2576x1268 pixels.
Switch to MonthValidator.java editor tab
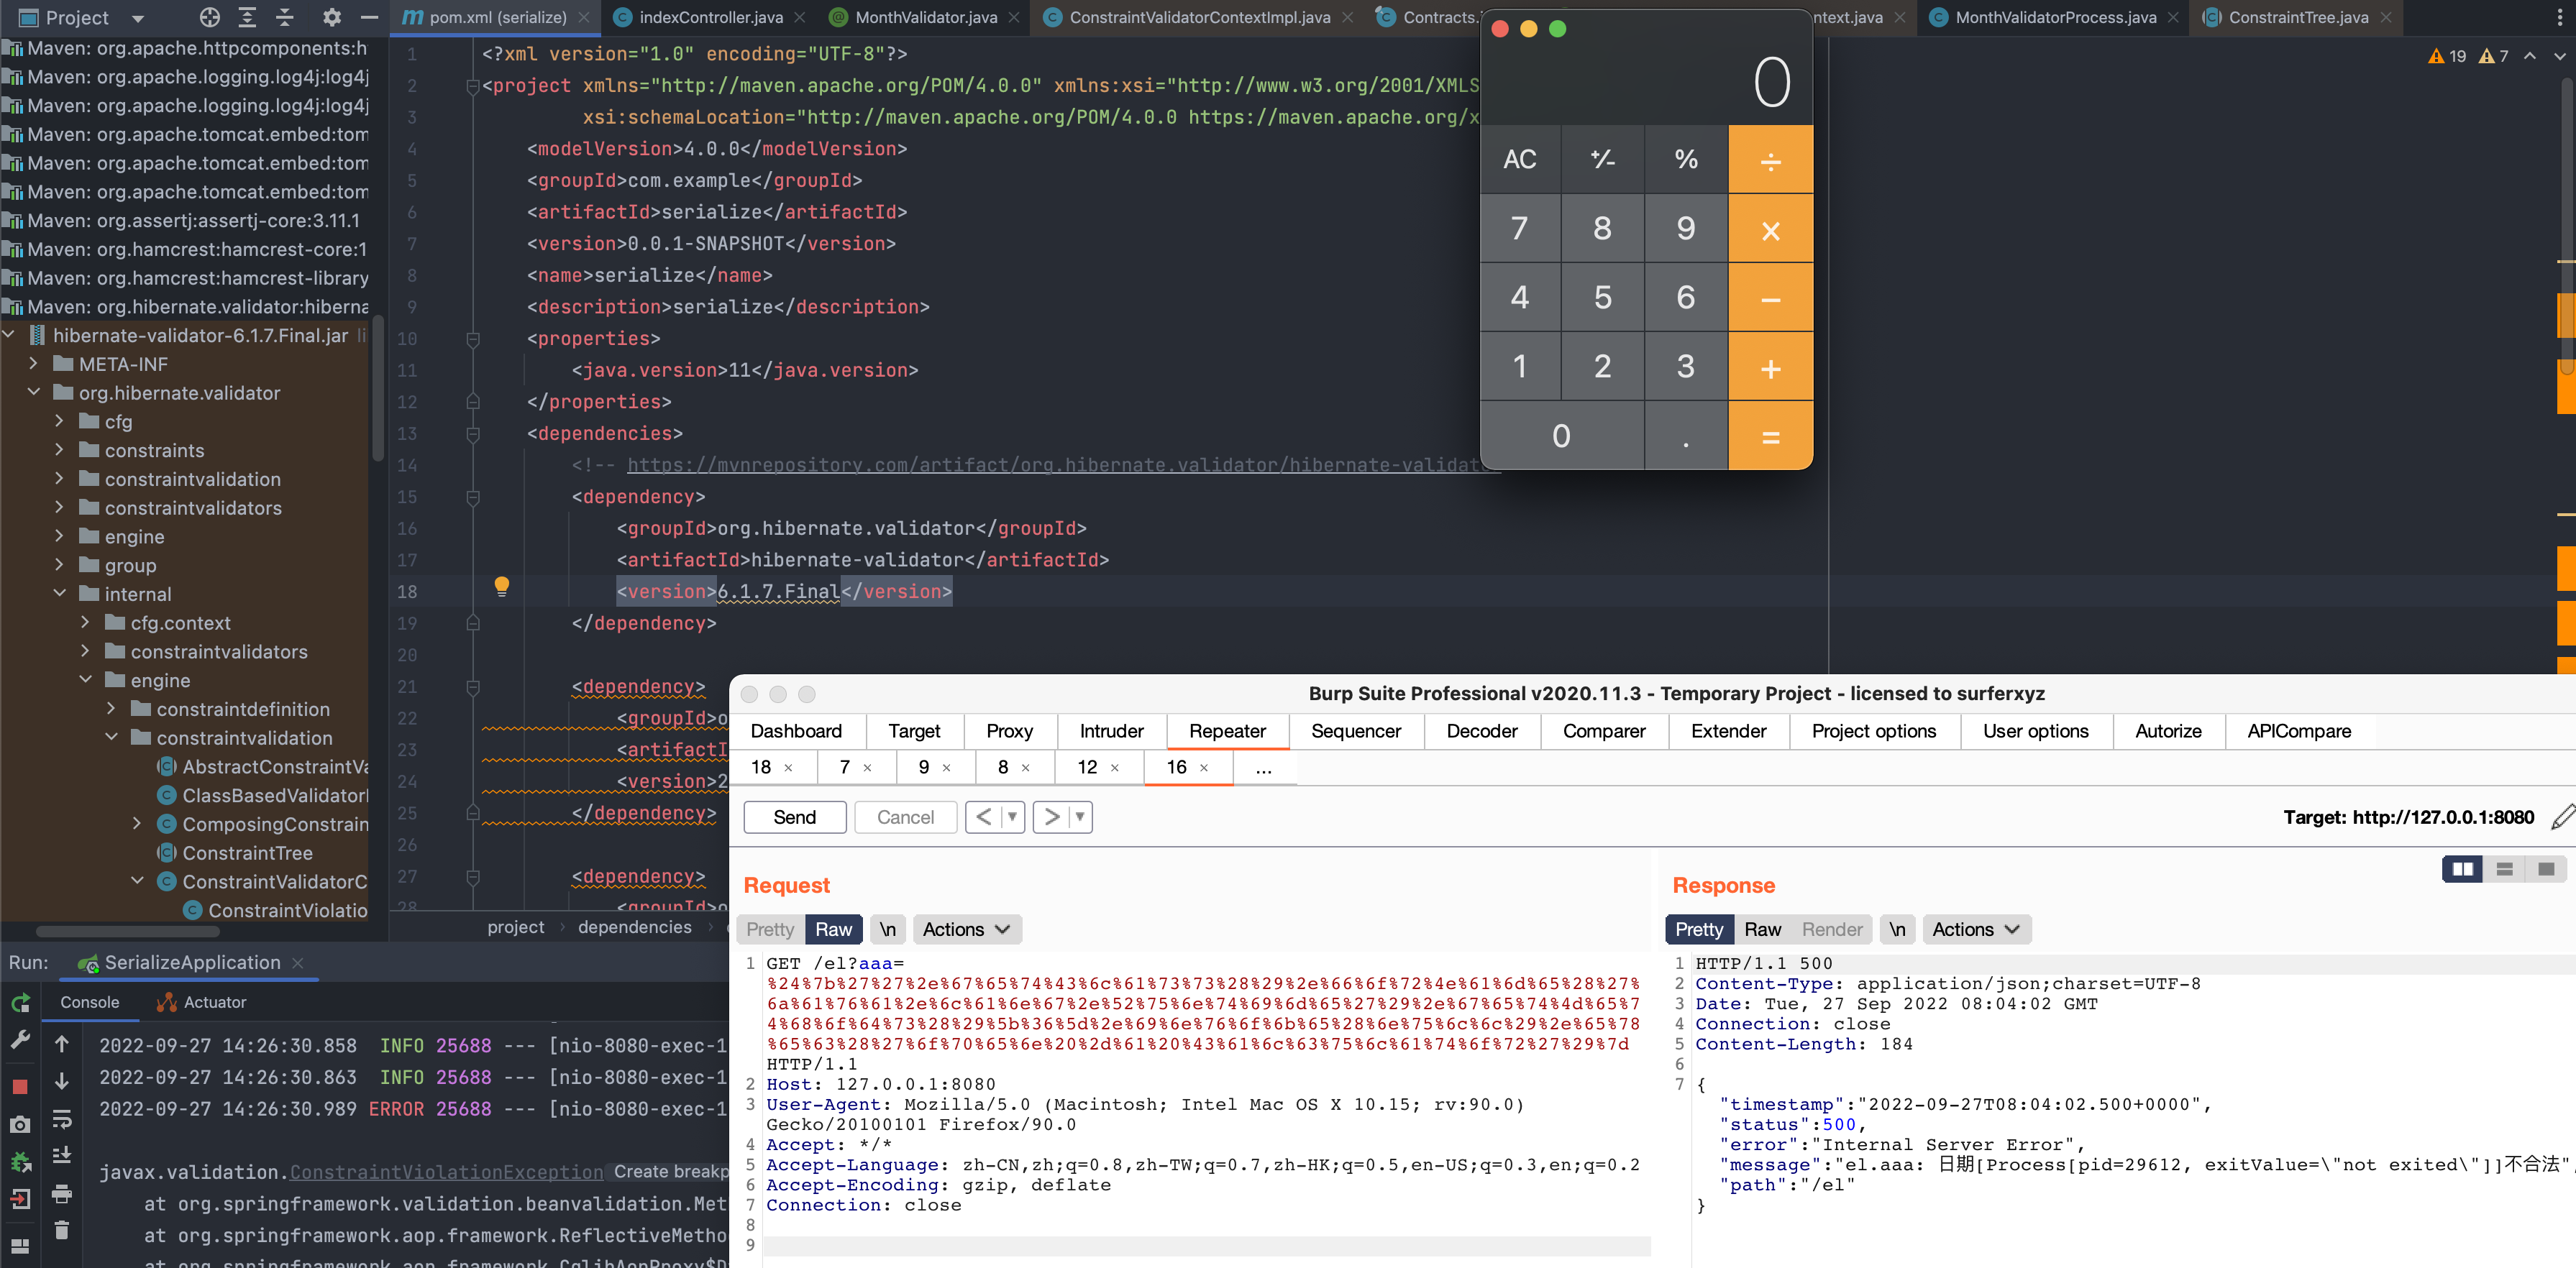(x=925, y=17)
